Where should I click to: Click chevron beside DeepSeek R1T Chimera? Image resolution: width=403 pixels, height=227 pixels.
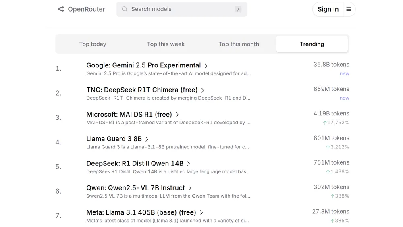pyautogui.click(x=203, y=90)
